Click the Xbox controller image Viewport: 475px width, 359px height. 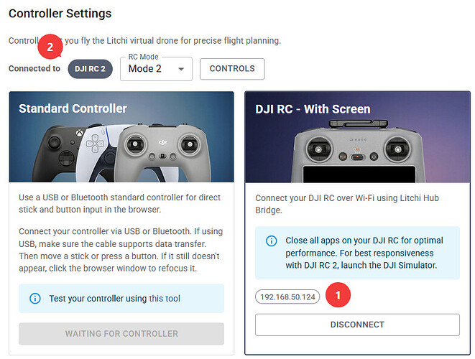click(56, 153)
